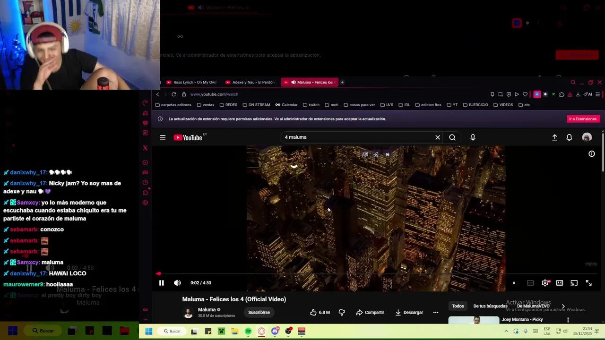The width and height of the screenshot is (605, 340).
Task: Select the Todos filter chip
Action: click(x=458, y=306)
